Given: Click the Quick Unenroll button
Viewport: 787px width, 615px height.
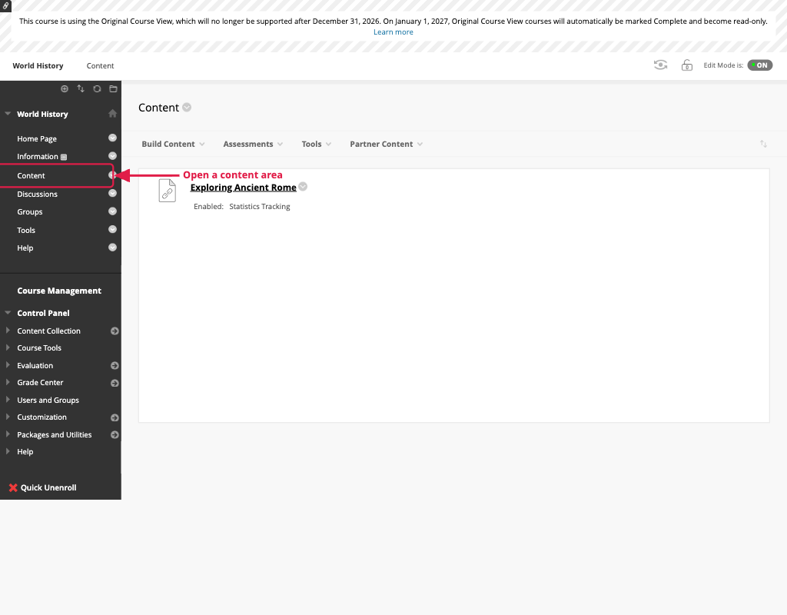Looking at the screenshot, I should pos(43,487).
